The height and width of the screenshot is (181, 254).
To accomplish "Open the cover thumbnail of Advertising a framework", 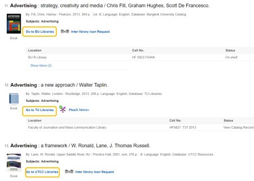I will pyautogui.click(x=14, y=163).
